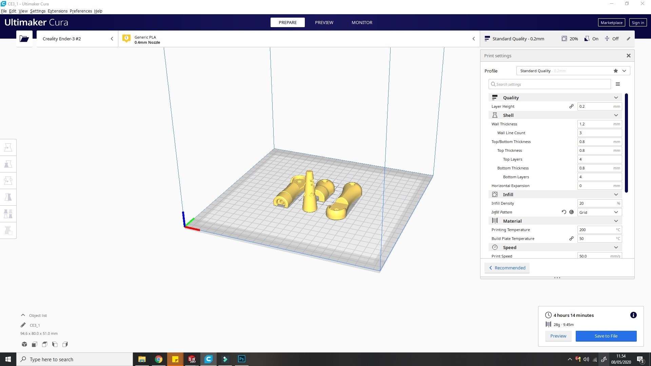Open a model using the folder icon

coord(24,38)
